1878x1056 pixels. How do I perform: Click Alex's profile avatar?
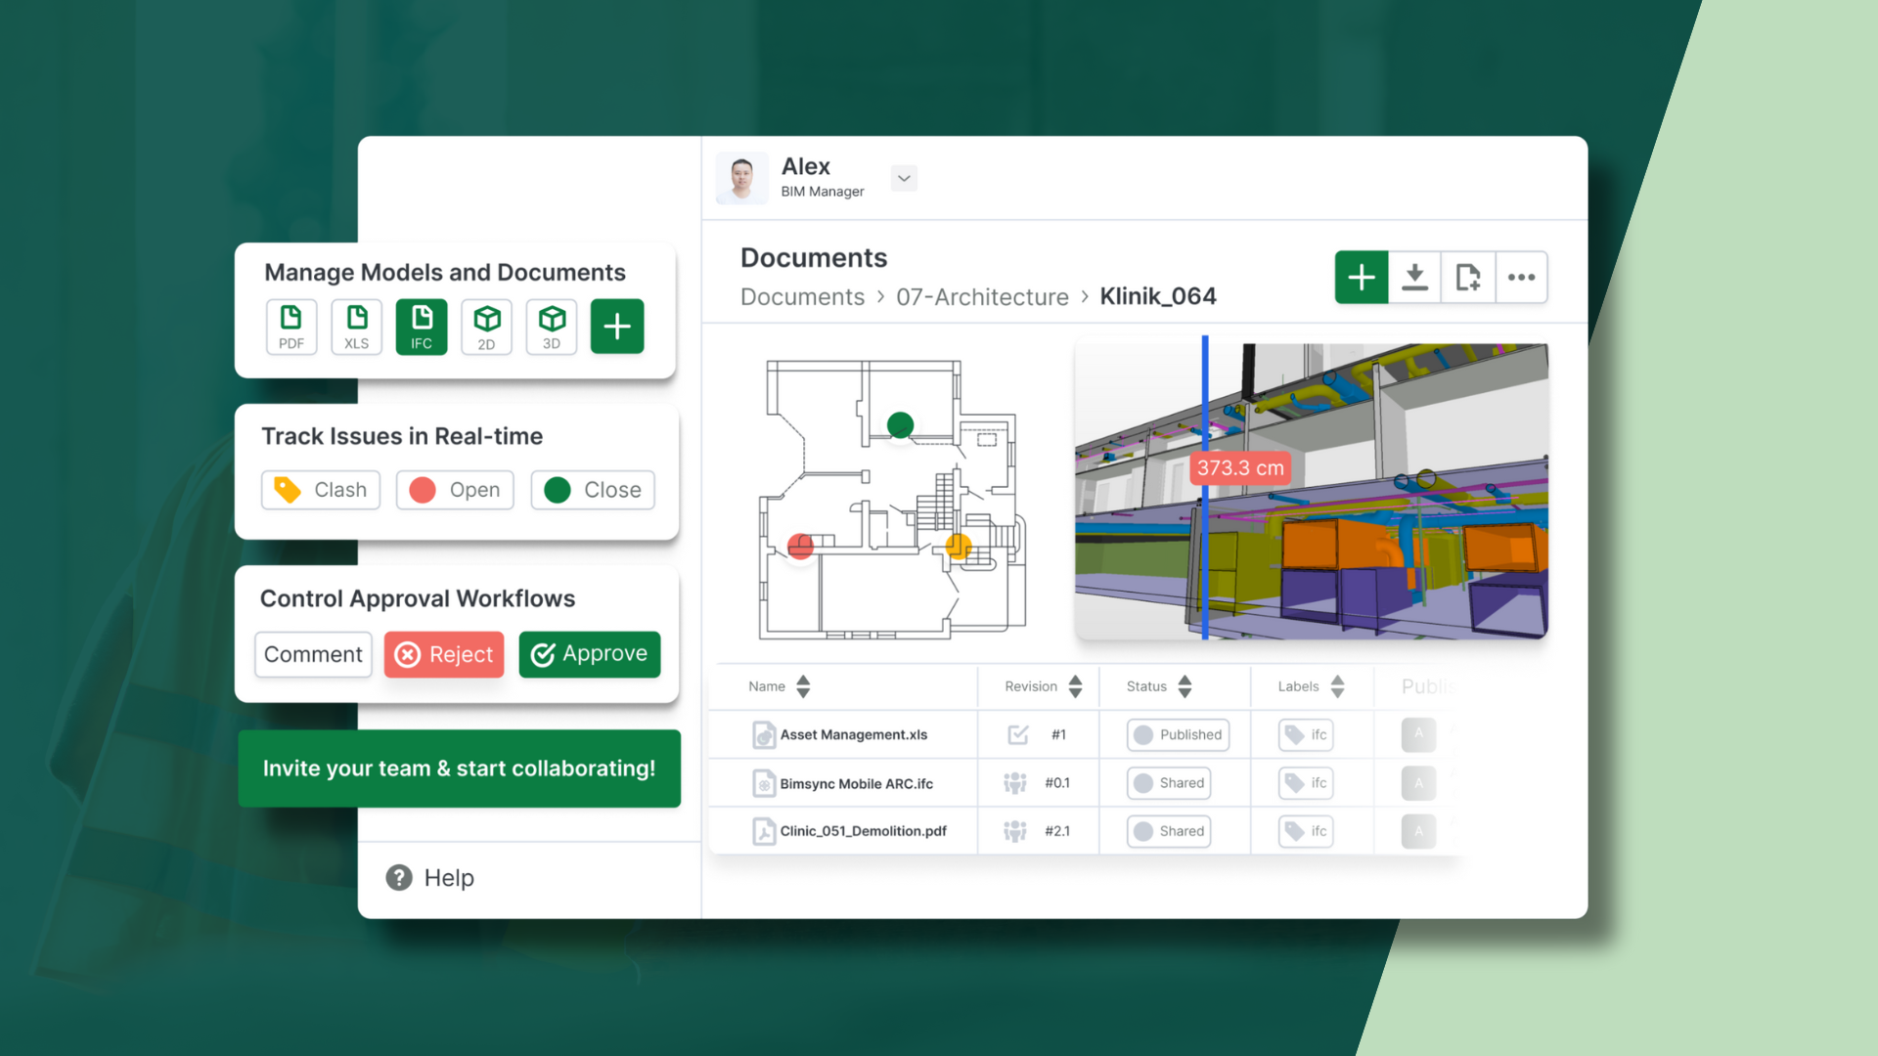742,178
